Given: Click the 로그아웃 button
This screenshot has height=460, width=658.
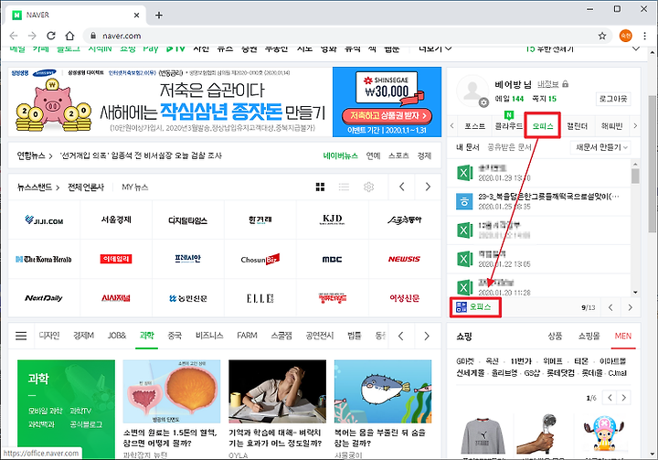Looking at the screenshot, I should pos(613,99).
